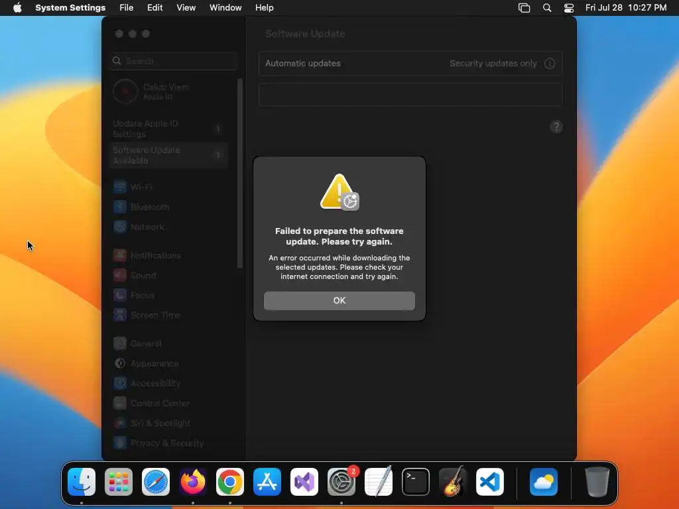Select Screen Time in the sidebar

coord(169,315)
